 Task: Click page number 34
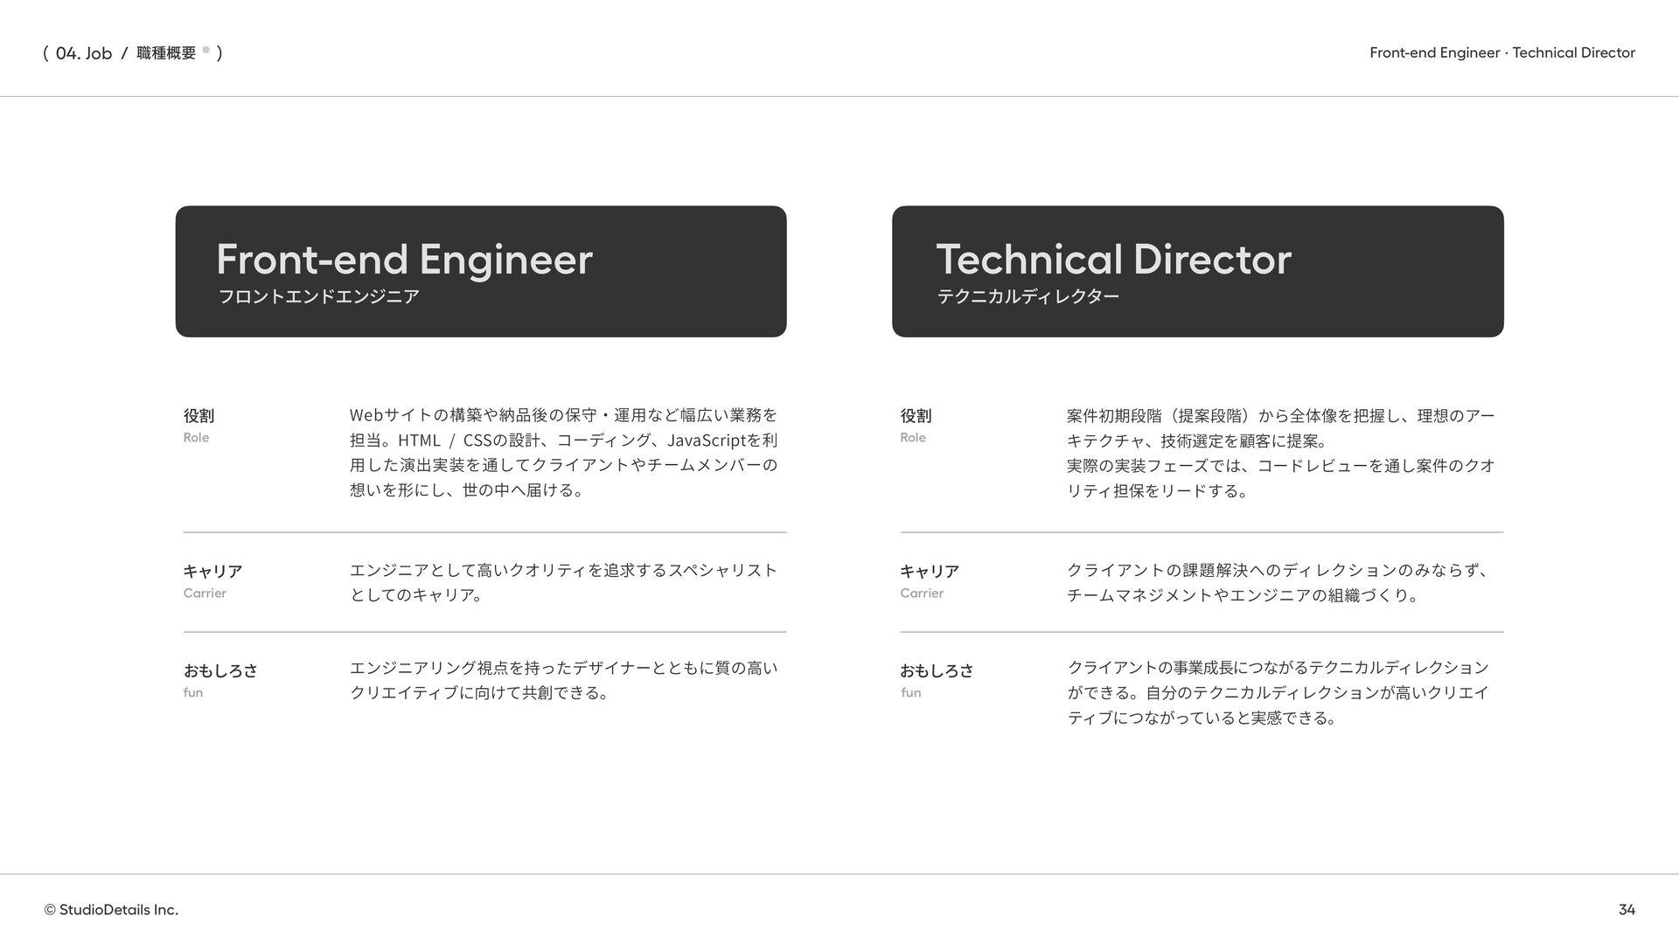(1627, 910)
